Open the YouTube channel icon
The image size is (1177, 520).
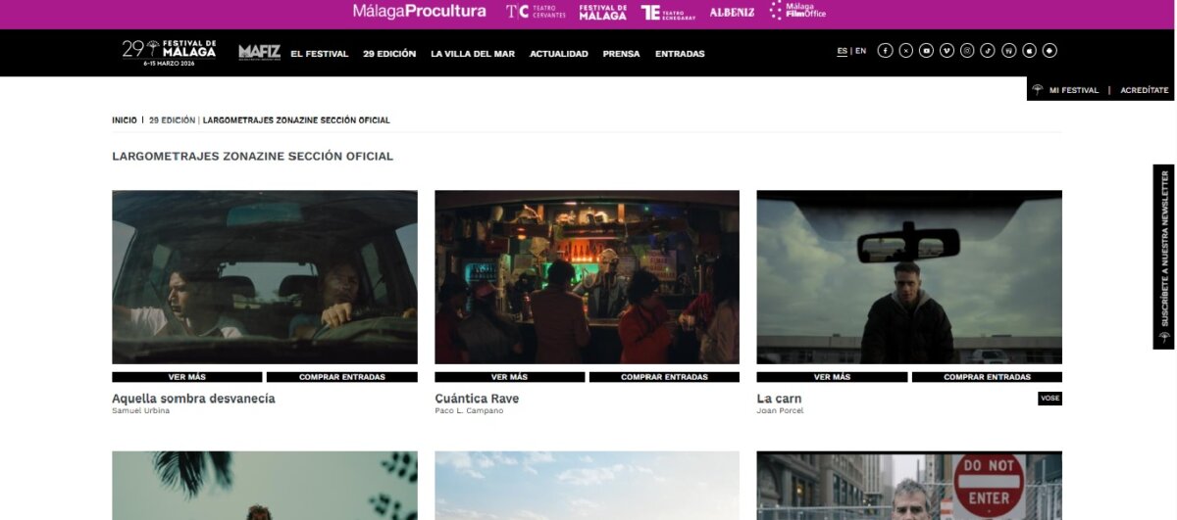(x=926, y=51)
